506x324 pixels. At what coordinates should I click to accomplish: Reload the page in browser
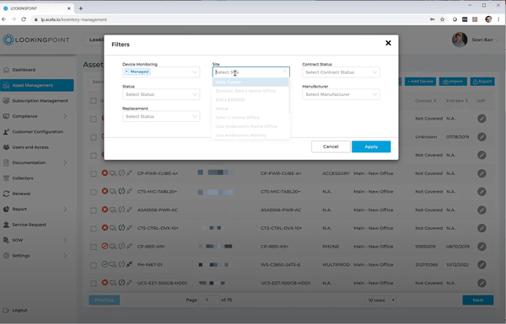click(x=24, y=19)
